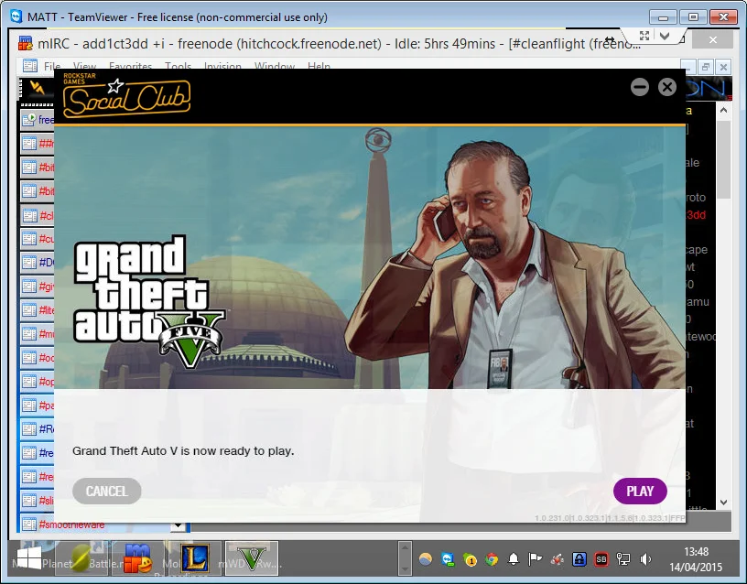Open the mIRC View menu
This screenshot has width=747, height=584.
click(85, 66)
